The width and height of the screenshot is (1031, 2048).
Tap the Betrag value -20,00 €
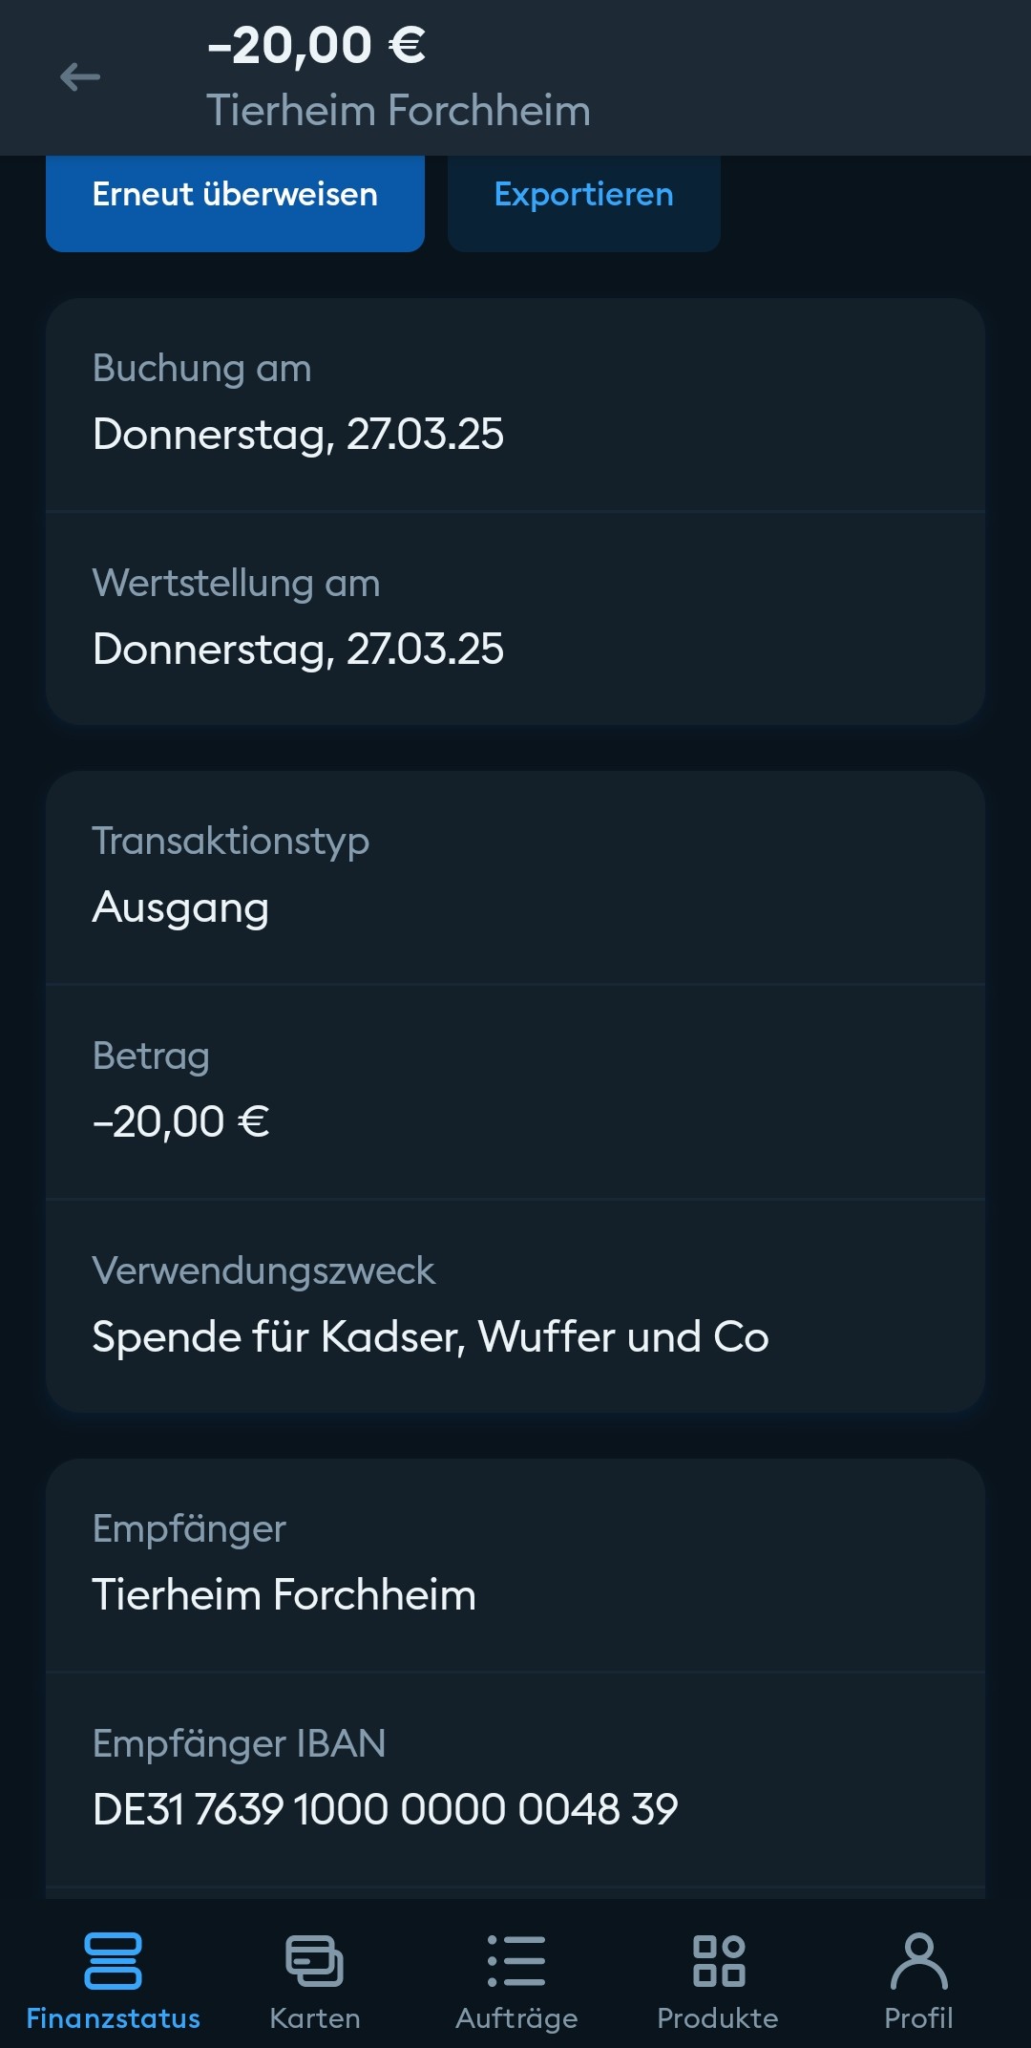180,1121
